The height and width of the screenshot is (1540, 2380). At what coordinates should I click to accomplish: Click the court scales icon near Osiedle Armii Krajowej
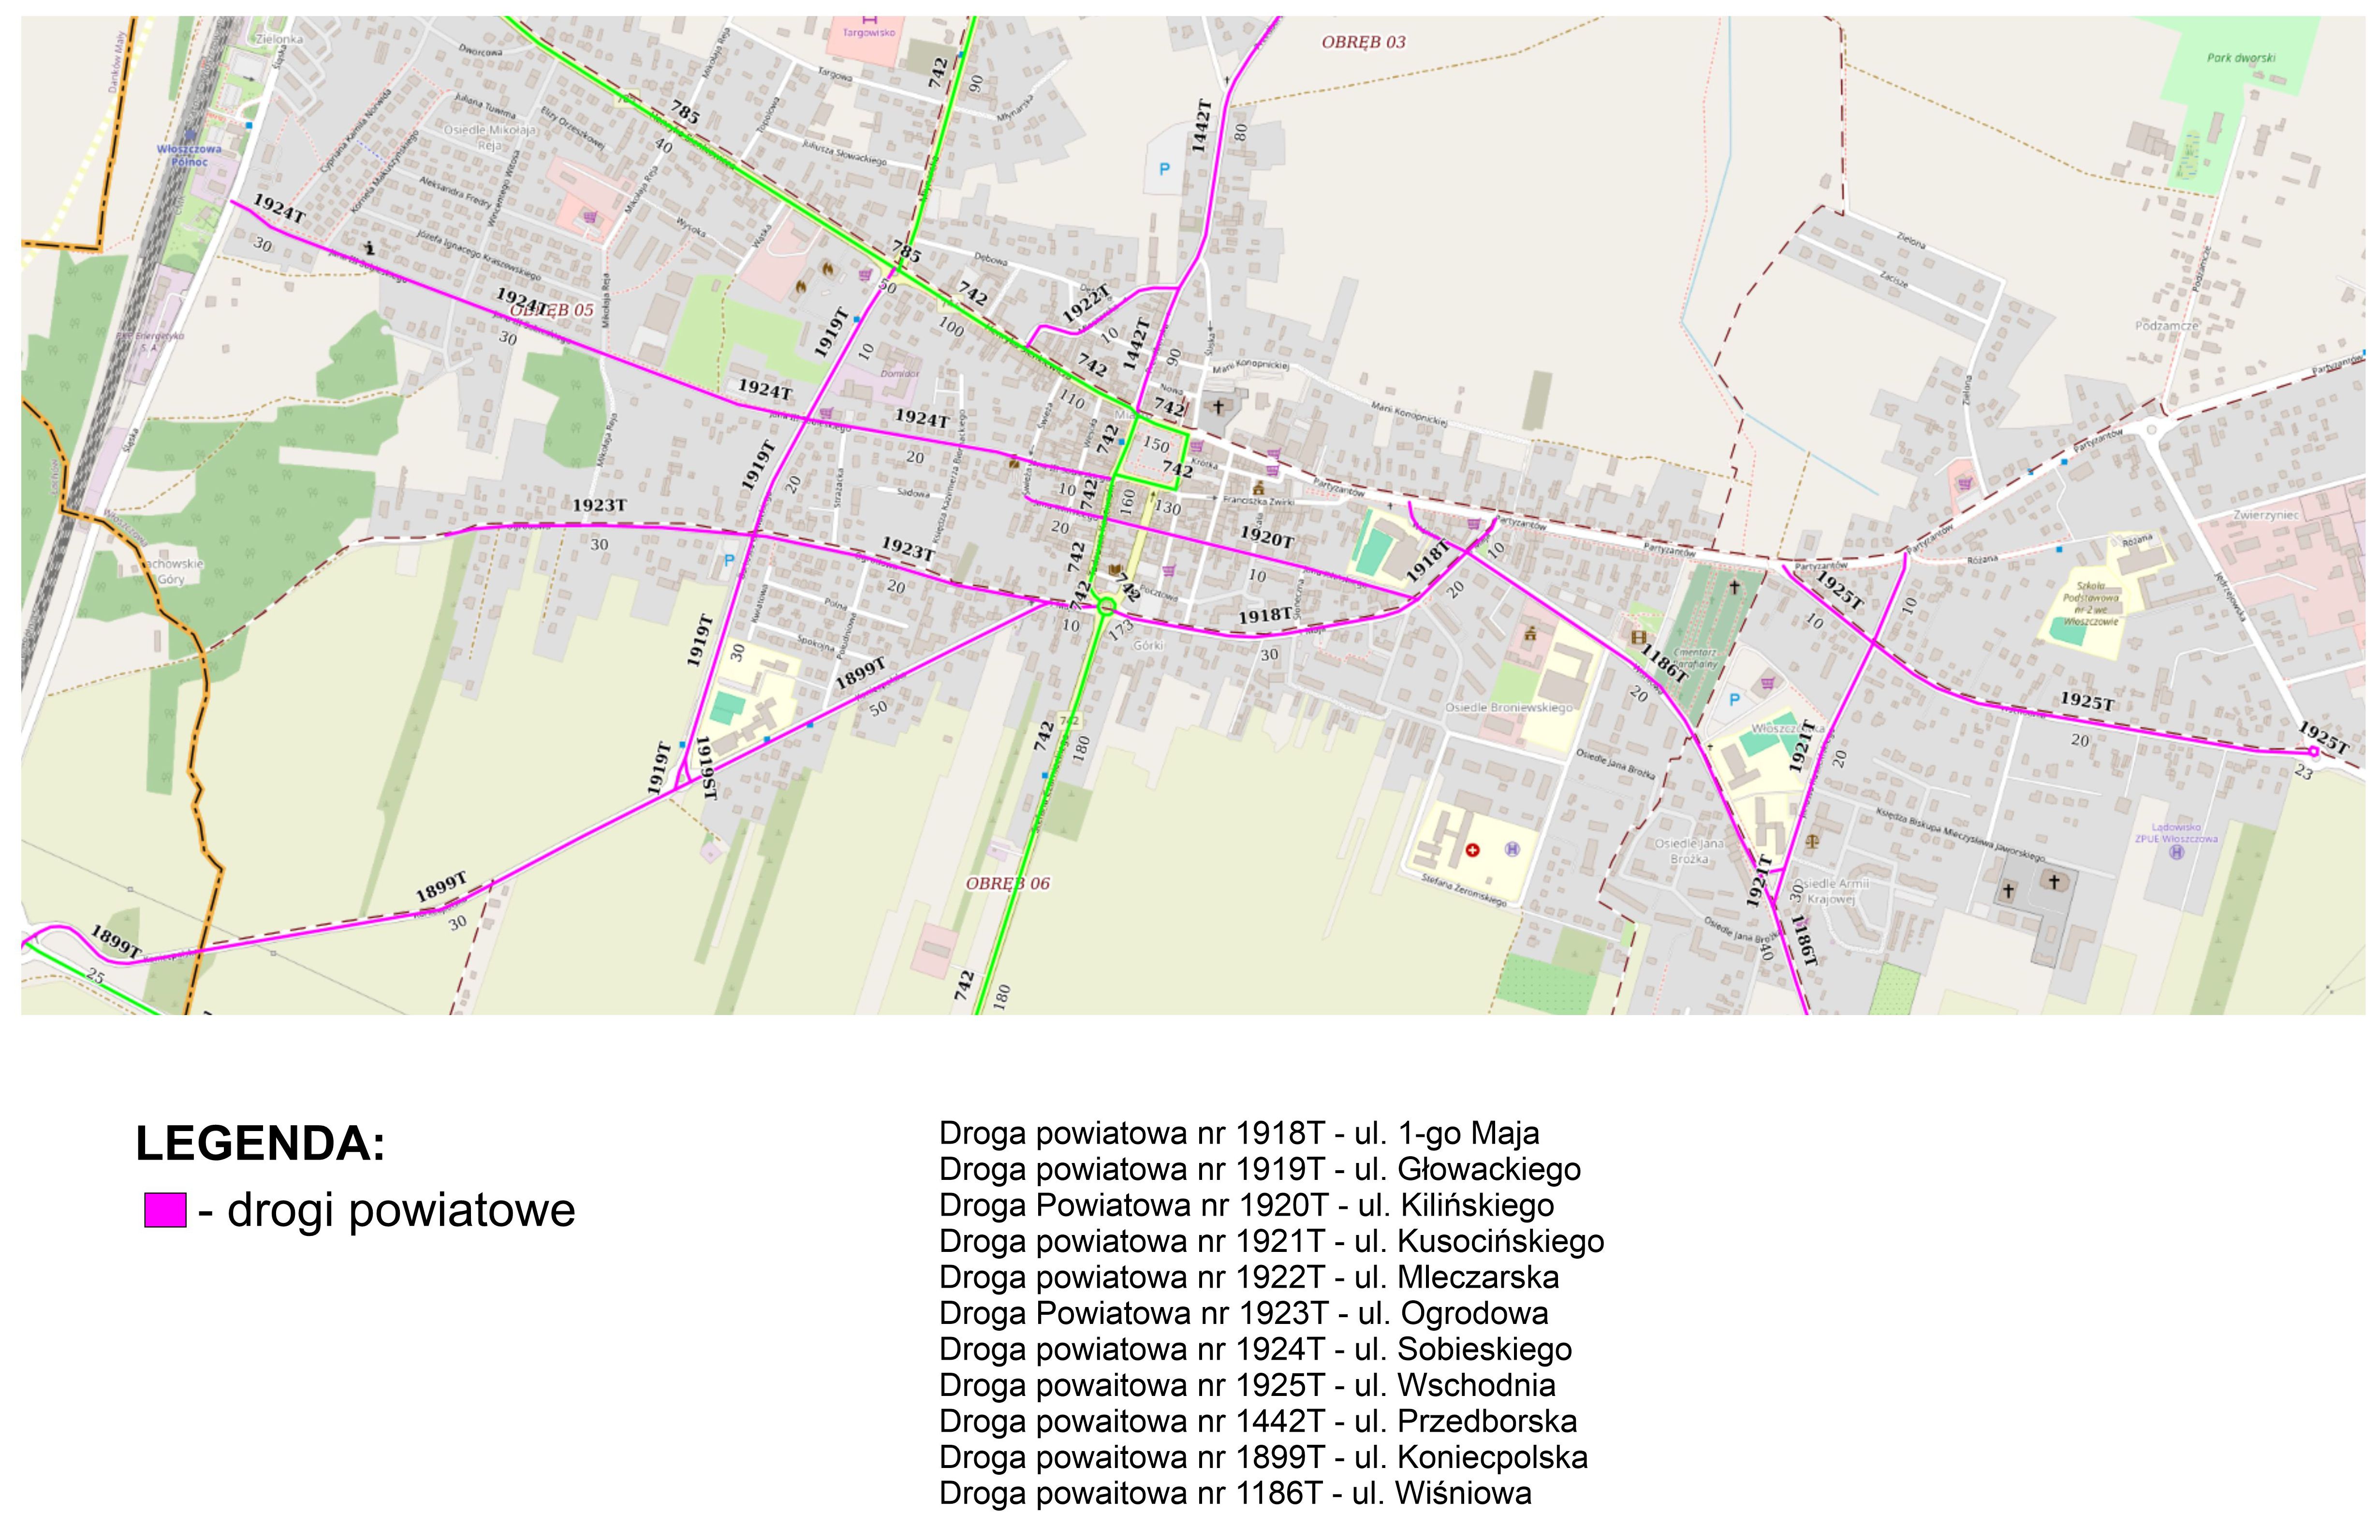(x=1813, y=842)
